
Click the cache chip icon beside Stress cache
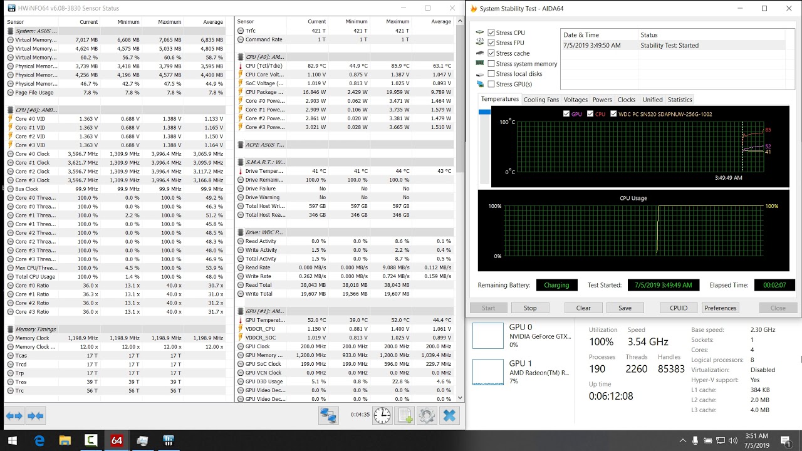point(480,53)
